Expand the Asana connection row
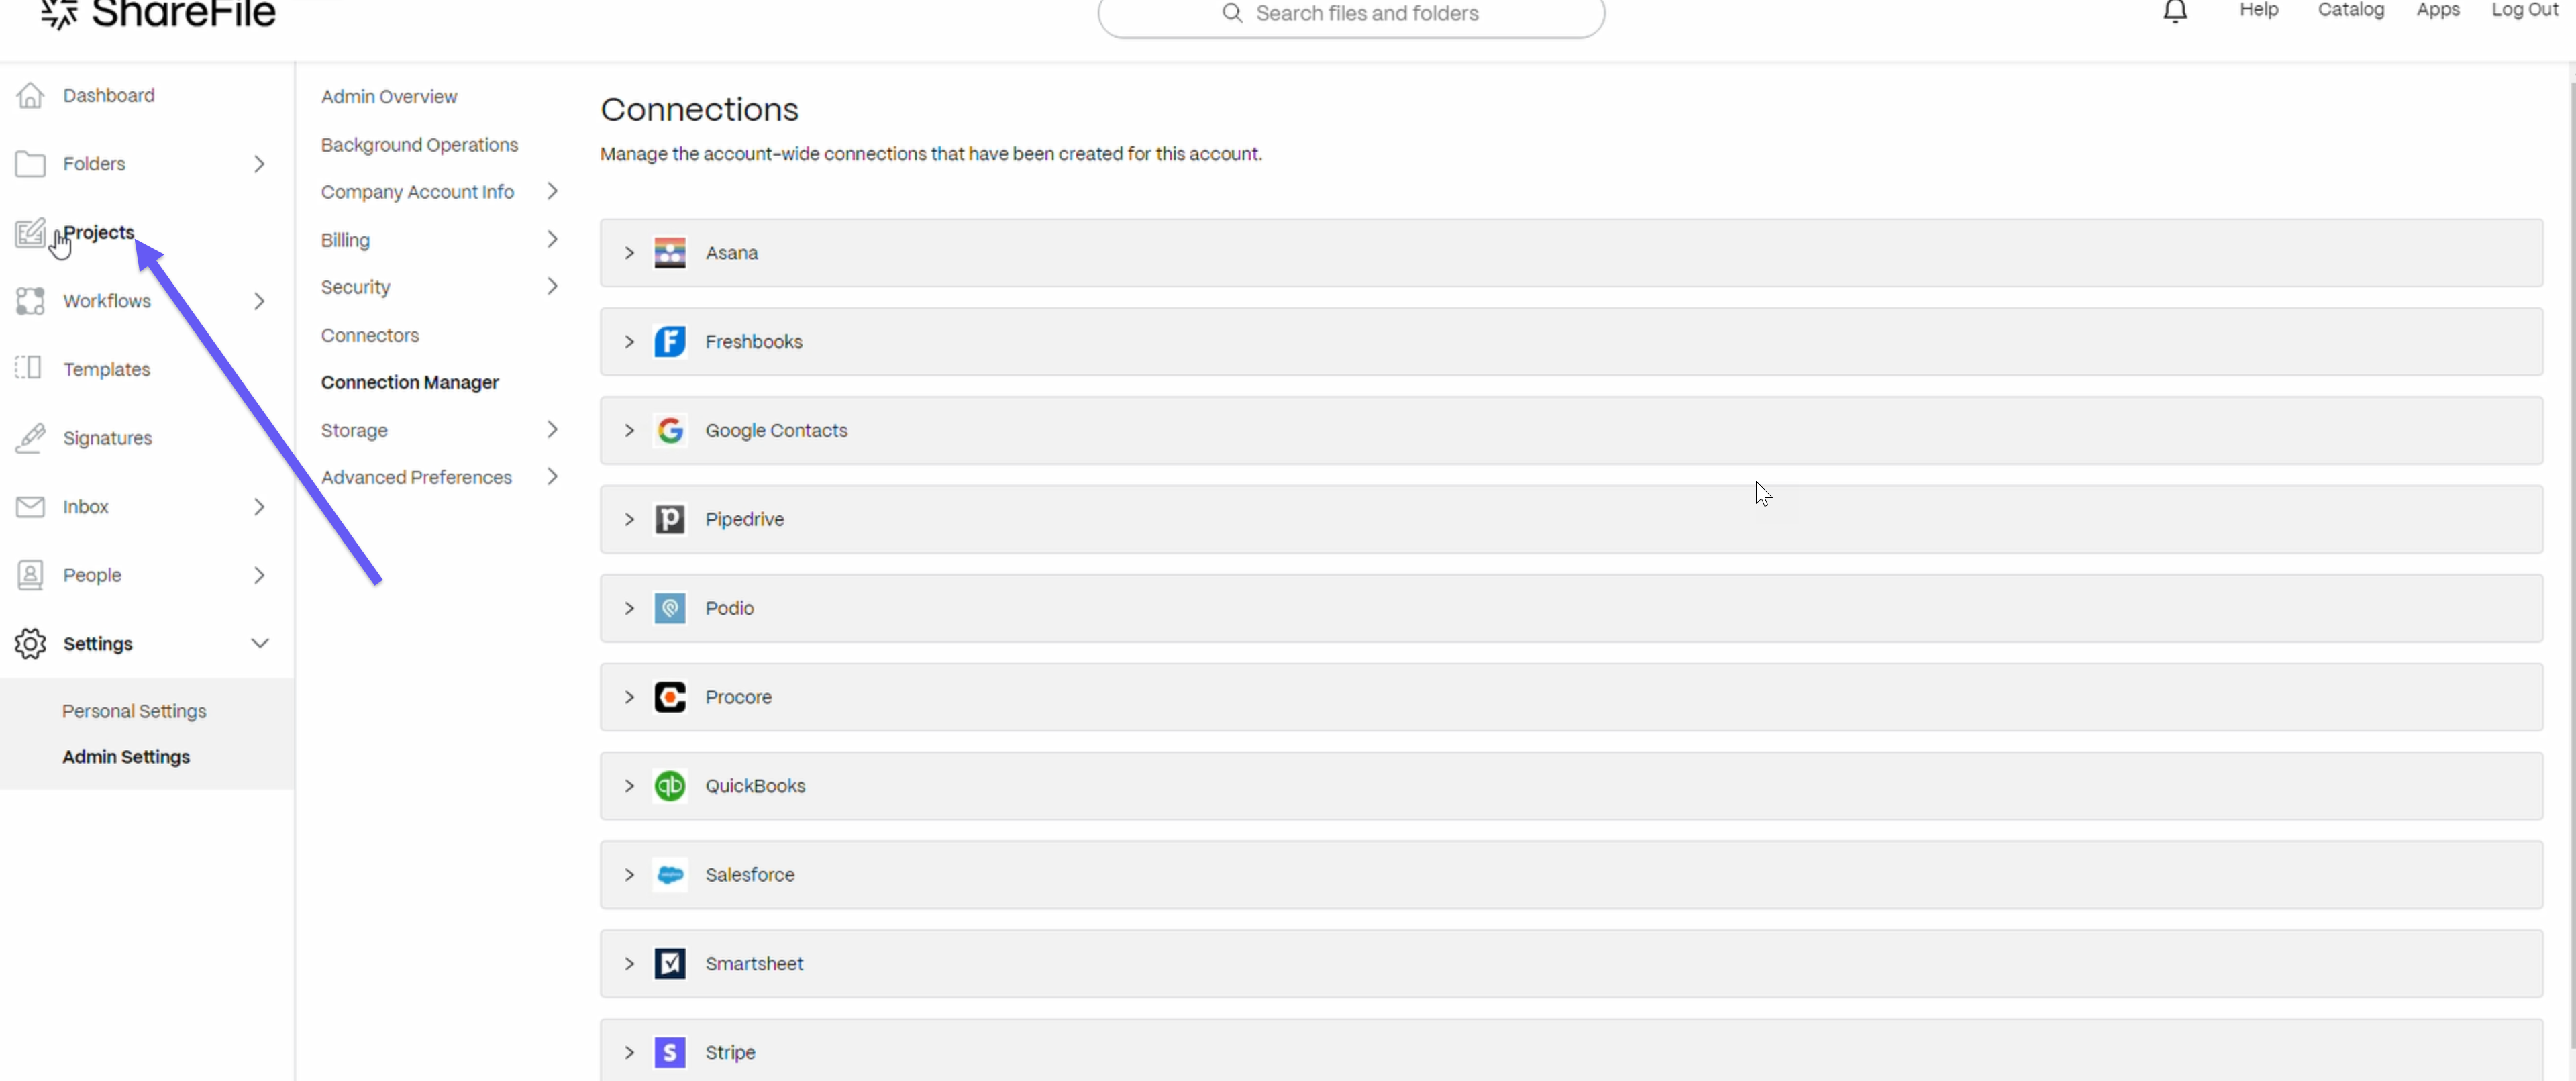Image resolution: width=2576 pixels, height=1081 pixels. point(629,253)
